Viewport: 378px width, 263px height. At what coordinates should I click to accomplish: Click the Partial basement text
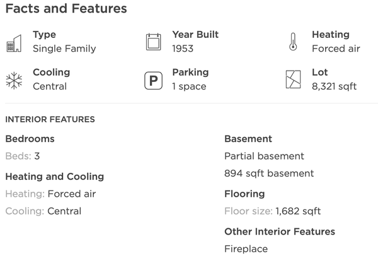point(264,156)
